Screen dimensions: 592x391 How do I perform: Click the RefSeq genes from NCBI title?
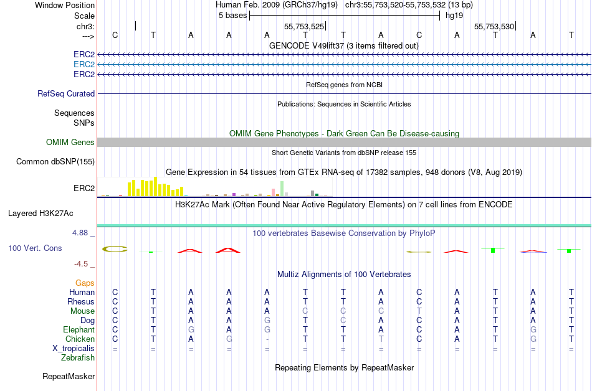click(x=344, y=85)
